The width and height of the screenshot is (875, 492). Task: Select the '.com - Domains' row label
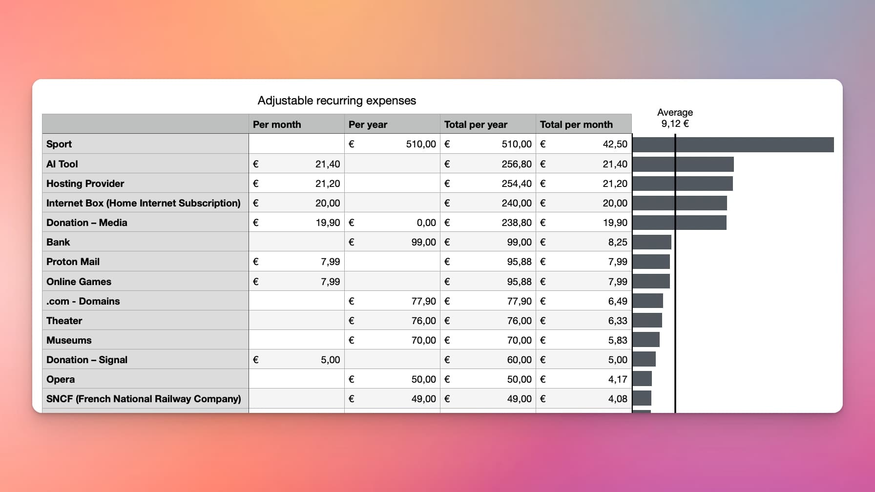coord(146,301)
